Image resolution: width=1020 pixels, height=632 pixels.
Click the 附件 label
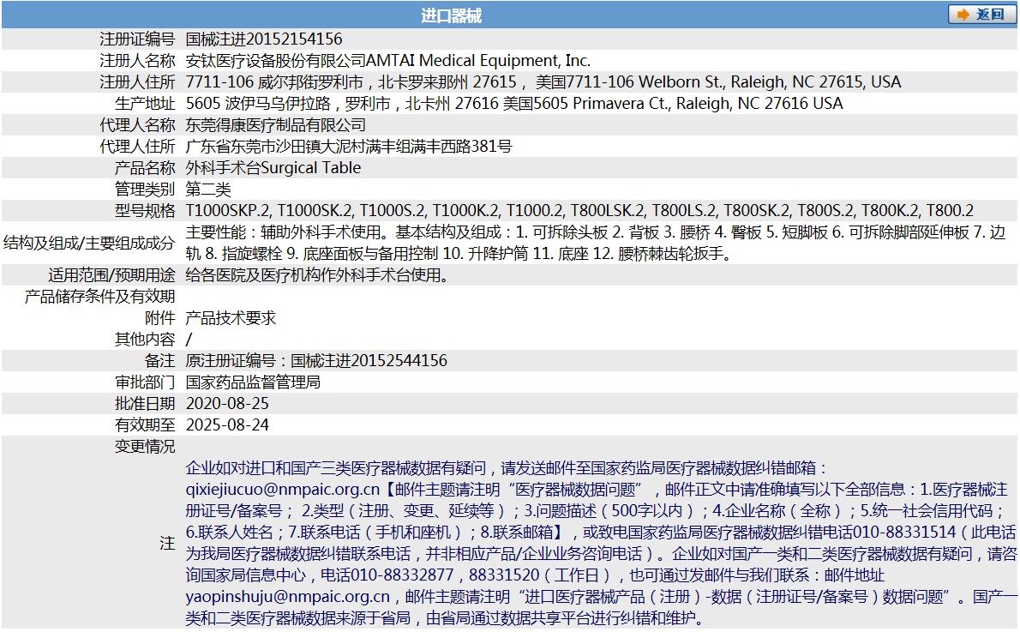[x=160, y=318]
